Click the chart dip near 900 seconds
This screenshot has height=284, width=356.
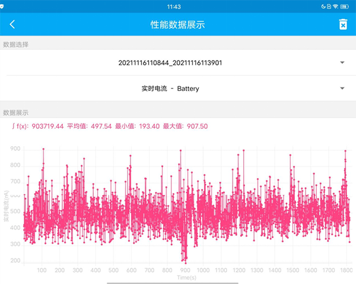point(185,259)
